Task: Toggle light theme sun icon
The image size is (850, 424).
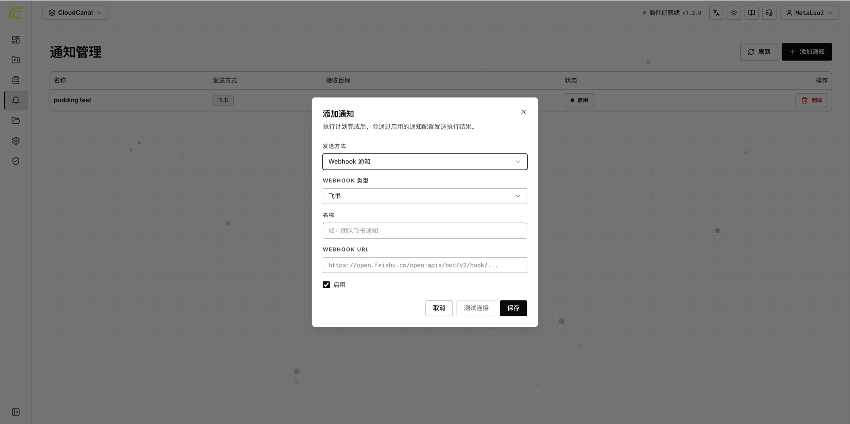Action: [x=734, y=13]
